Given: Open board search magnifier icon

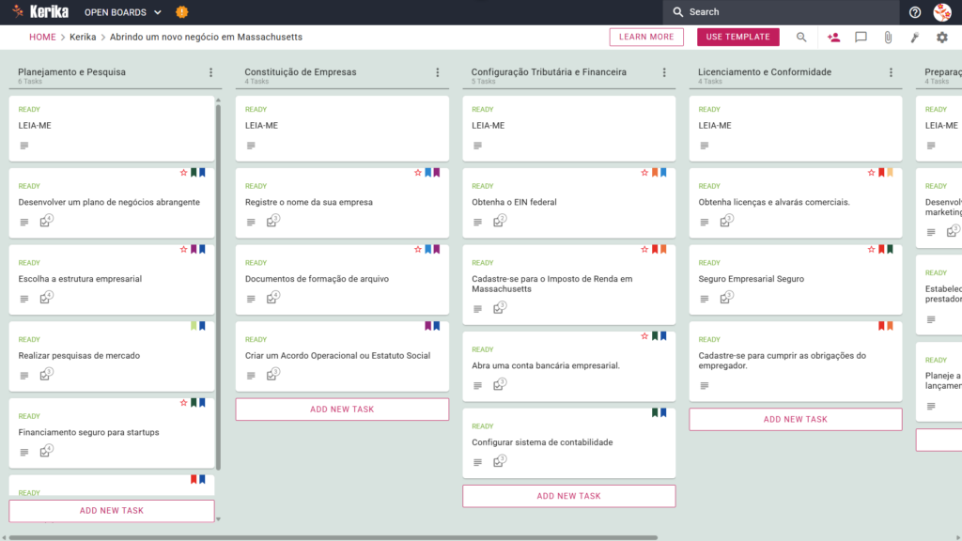Looking at the screenshot, I should (x=801, y=38).
